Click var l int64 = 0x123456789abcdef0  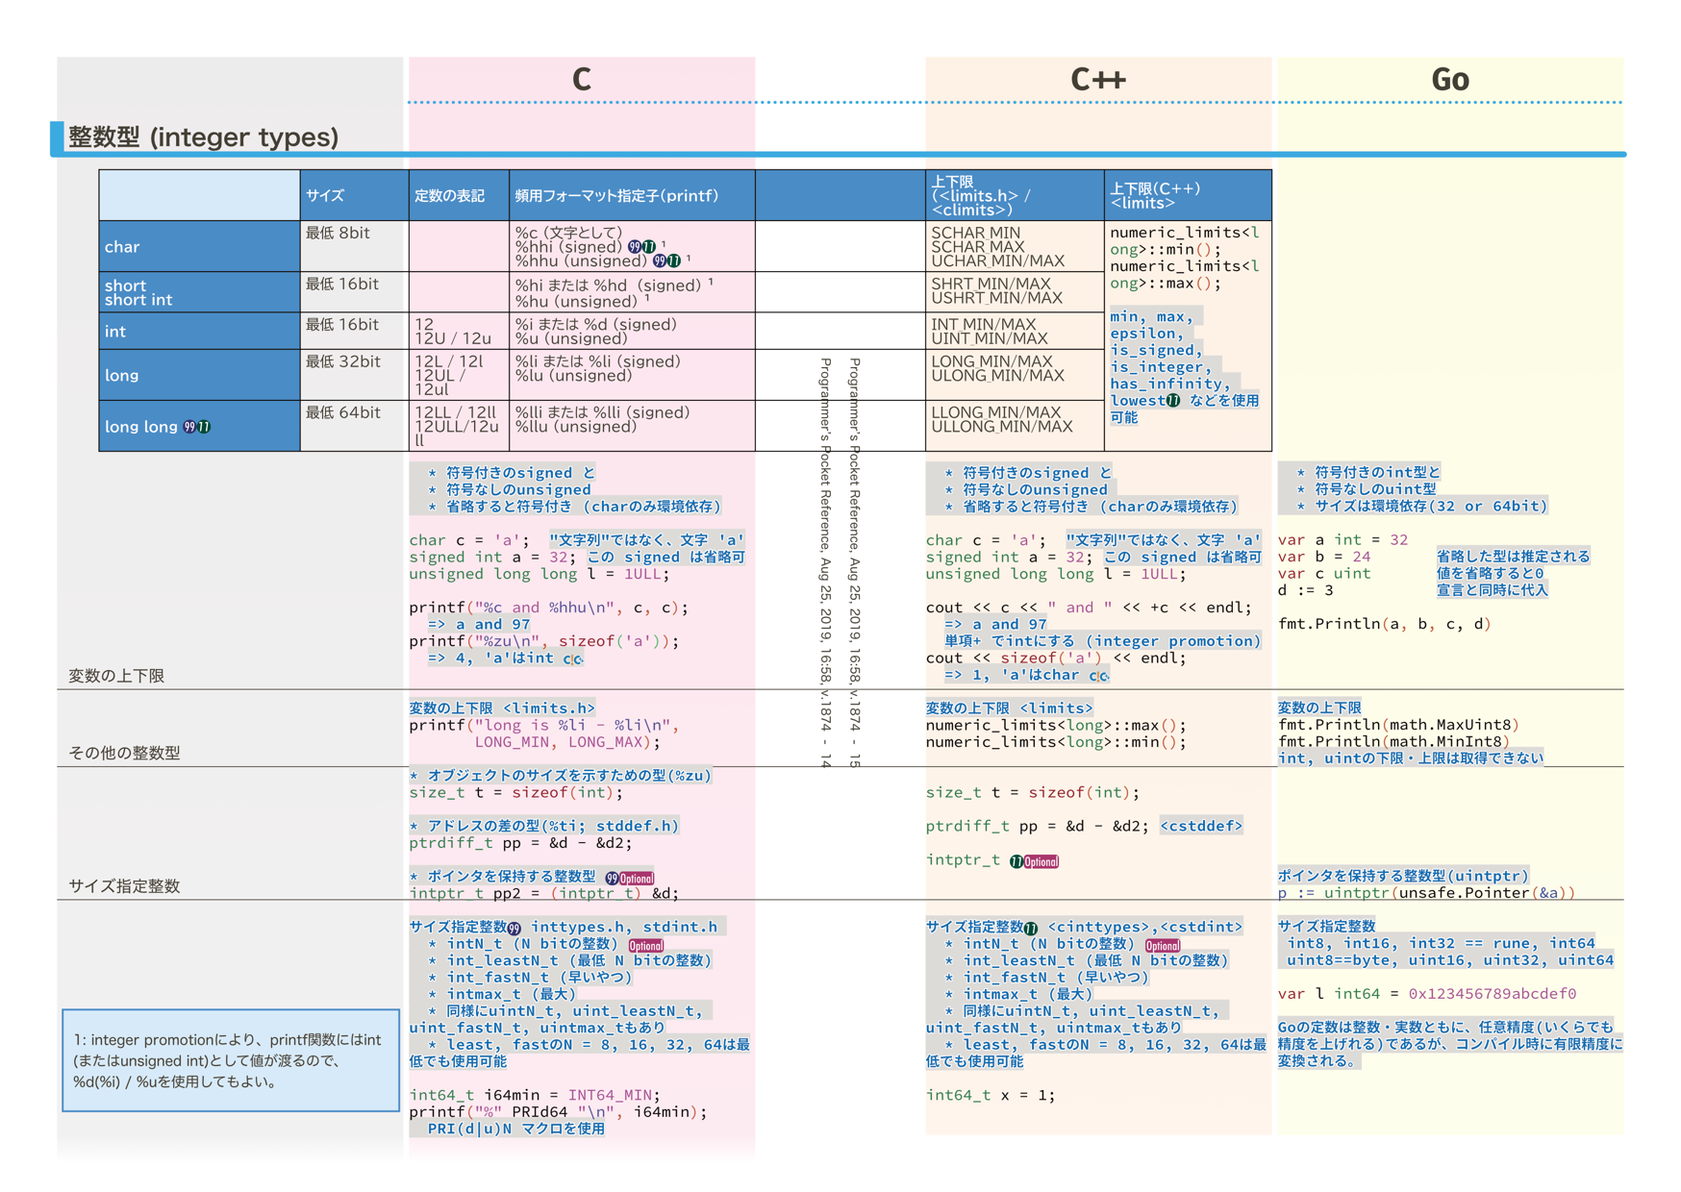1427,994
